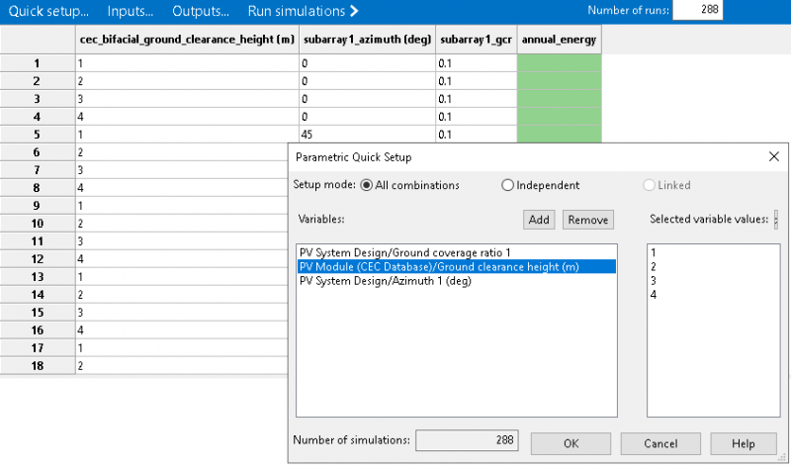
Task: Click the small button beside Selected variable values
Action: [776, 219]
